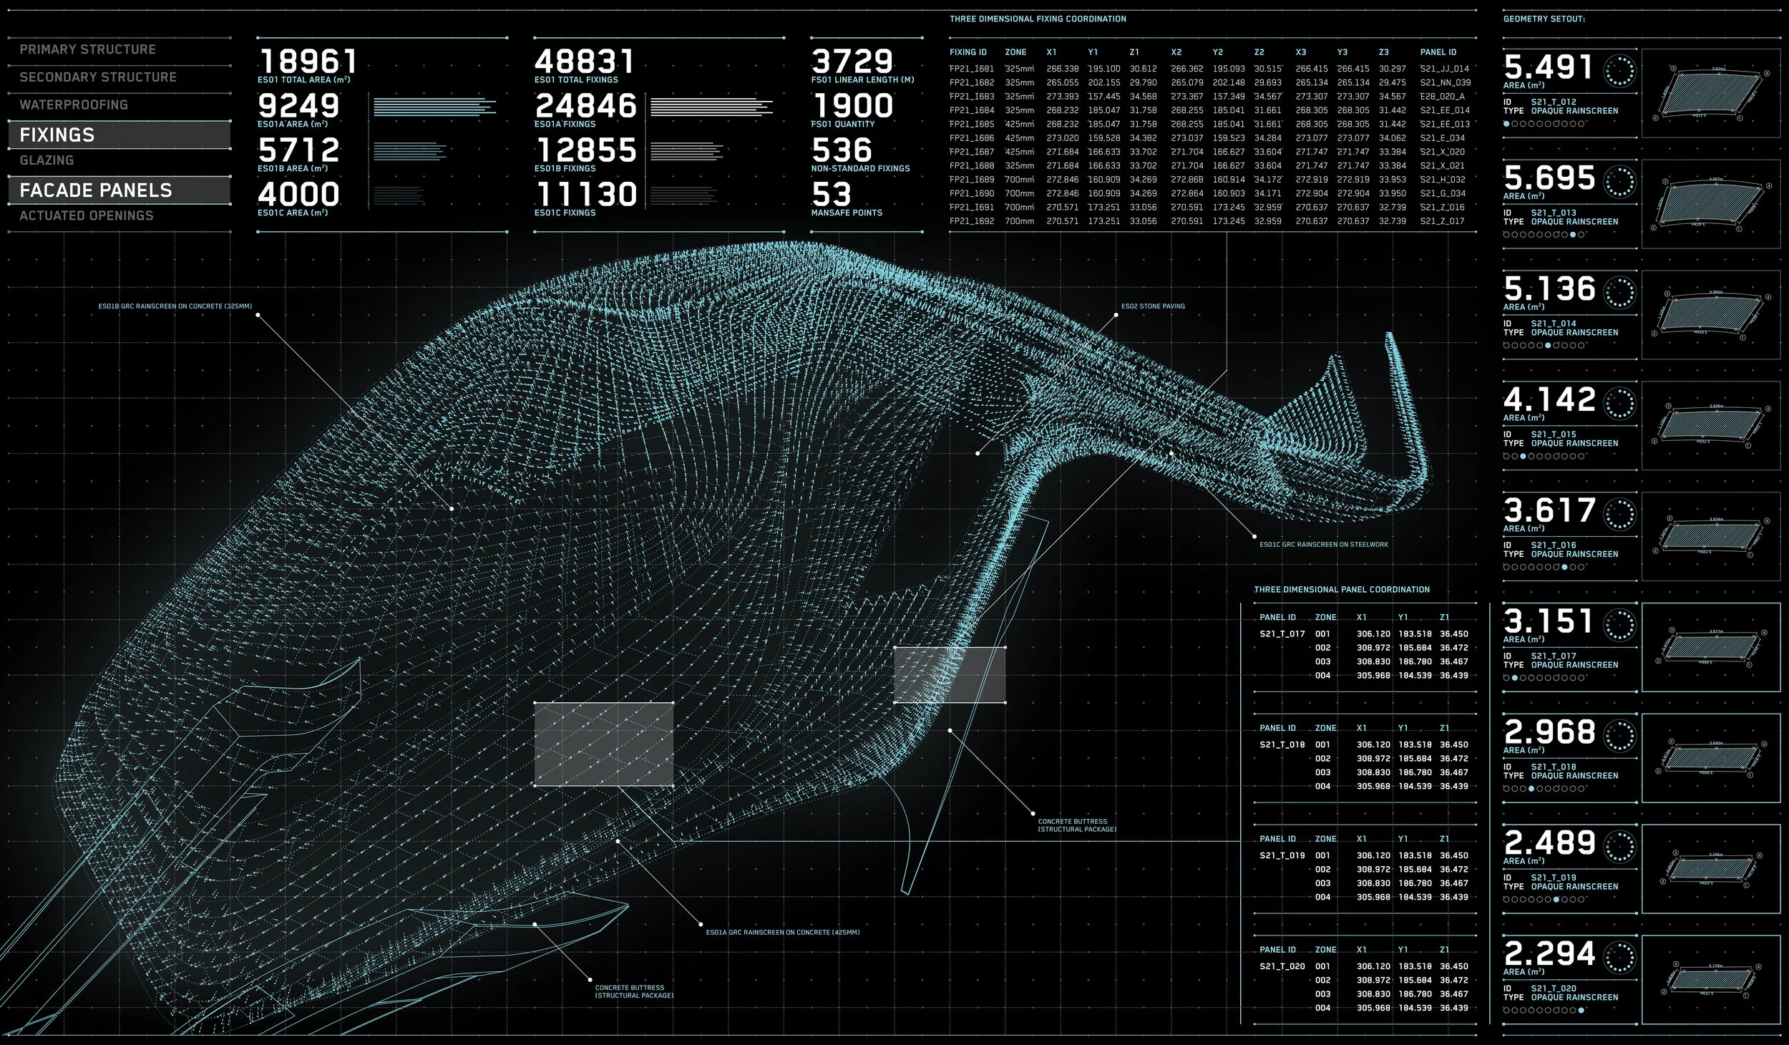Open the S21_T_015 panel geometry thumbnail

point(1711,425)
